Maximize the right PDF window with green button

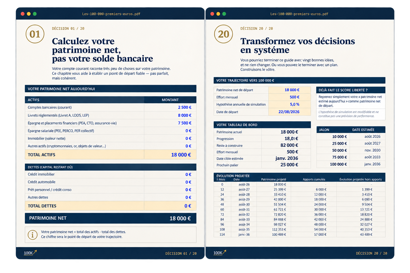224,14
